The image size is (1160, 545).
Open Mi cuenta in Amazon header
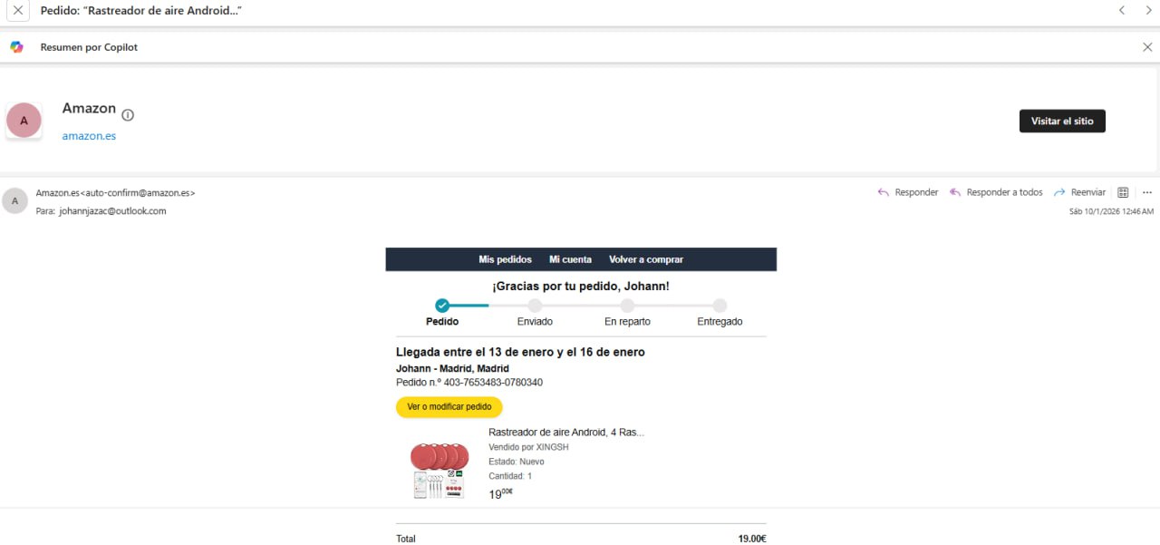(x=570, y=259)
